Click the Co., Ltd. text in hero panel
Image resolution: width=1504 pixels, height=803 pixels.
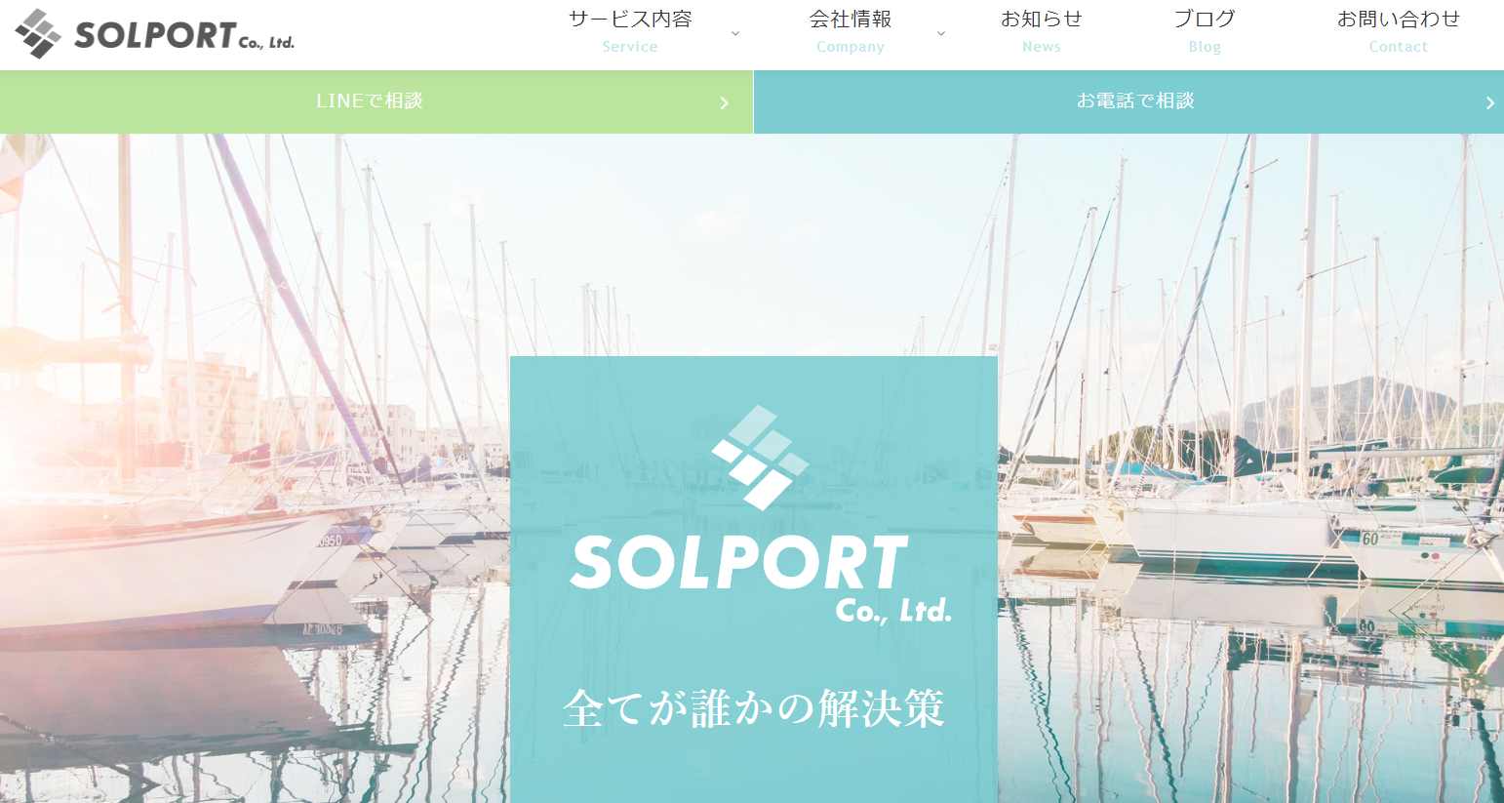893,611
